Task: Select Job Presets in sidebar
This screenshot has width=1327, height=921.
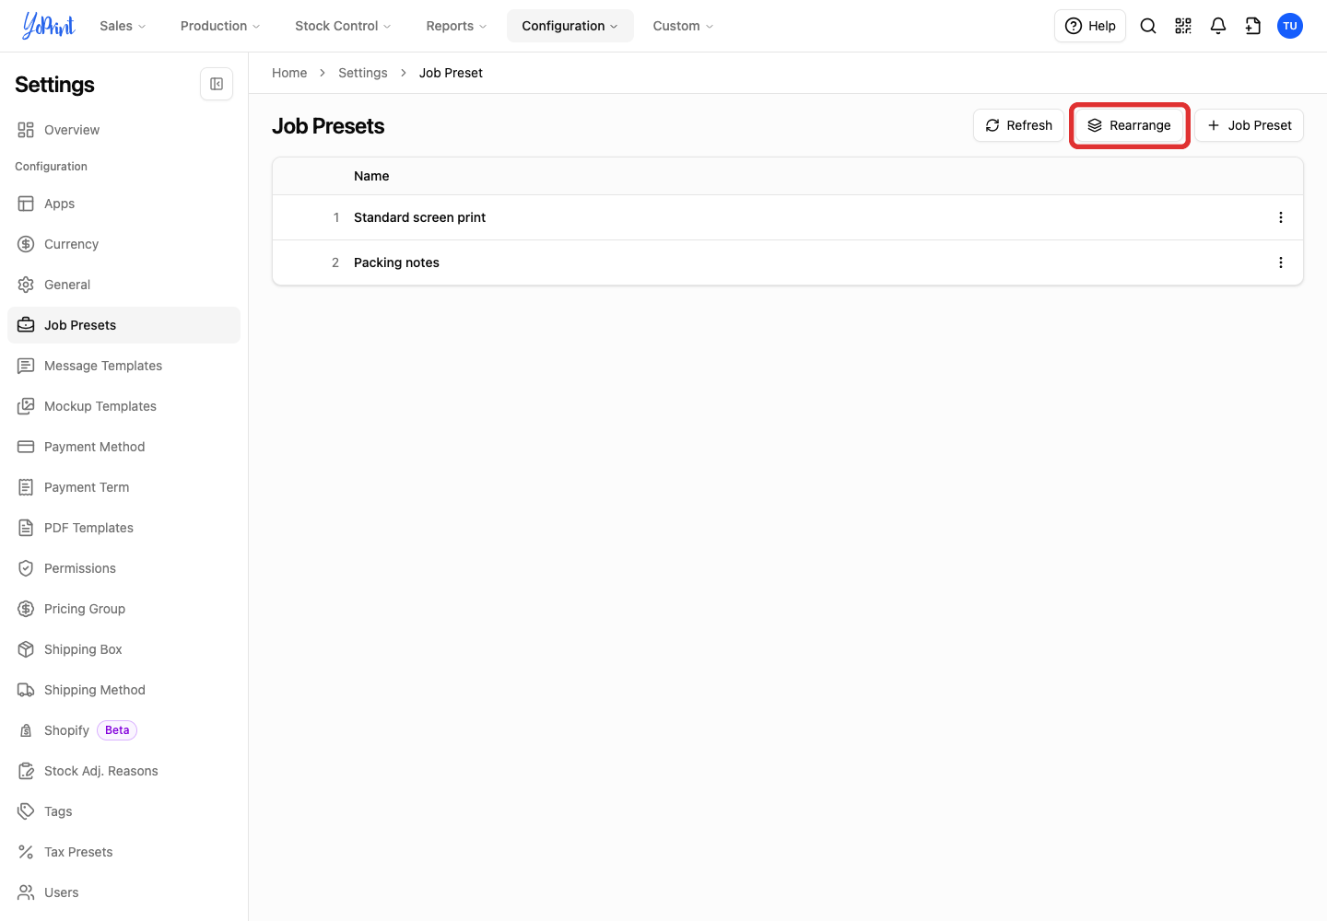Action: (123, 325)
